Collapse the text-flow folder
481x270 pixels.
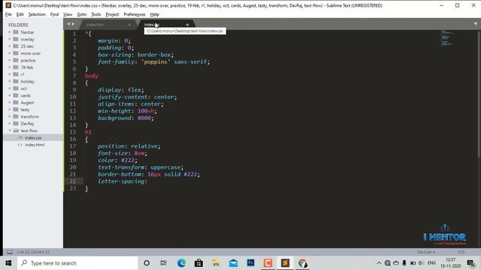(10, 130)
